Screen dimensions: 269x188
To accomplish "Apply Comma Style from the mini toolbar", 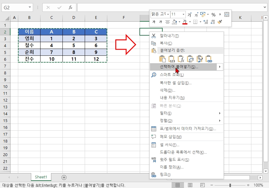I will 220,14.
